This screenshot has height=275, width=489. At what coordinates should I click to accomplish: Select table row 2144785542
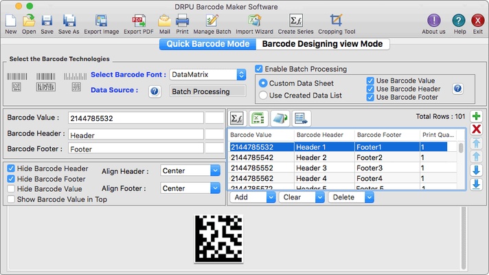pos(343,157)
